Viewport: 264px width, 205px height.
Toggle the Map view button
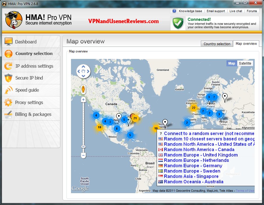[231, 63]
